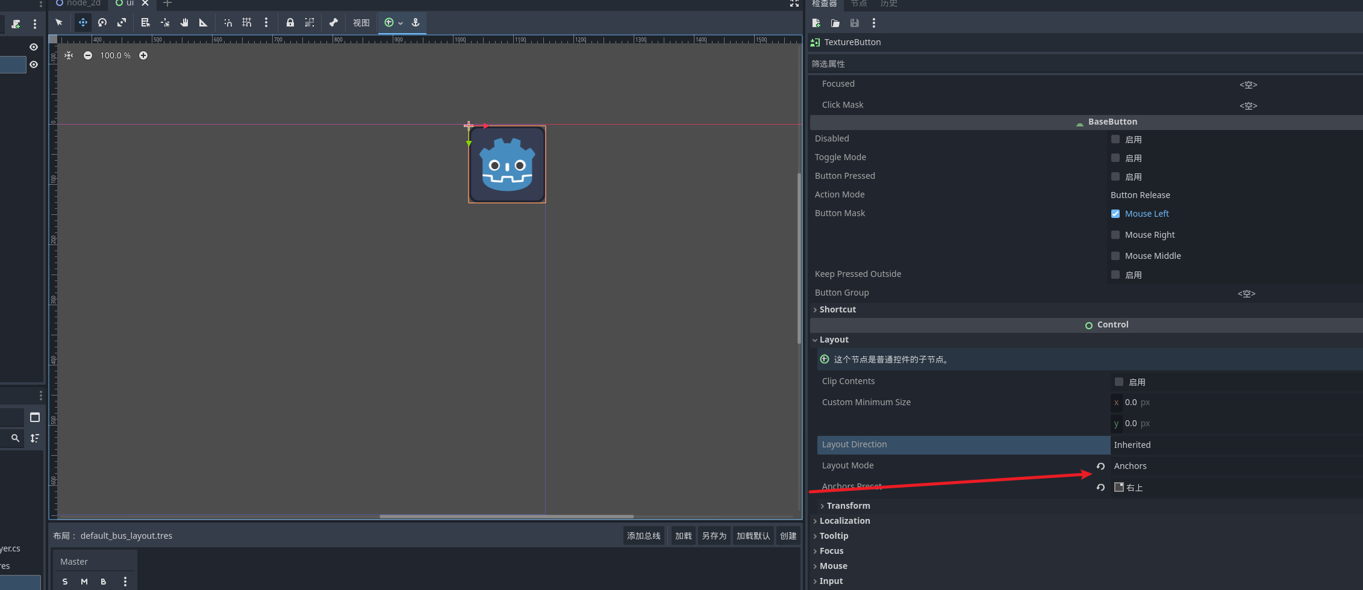Image resolution: width=1363 pixels, height=590 pixels.
Task: Select the Ruler measuring tool
Action: pyautogui.click(x=204, y=22)
